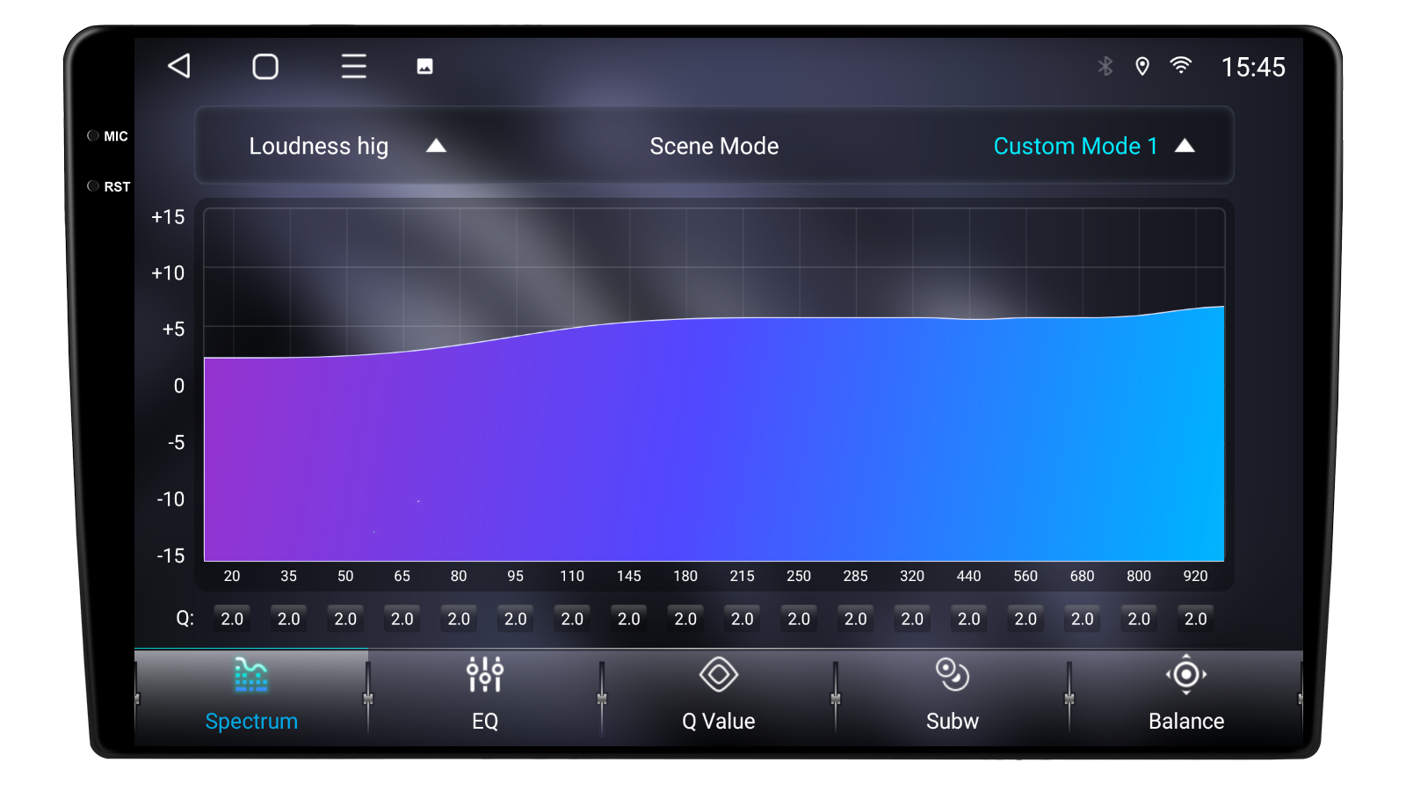Click the Q value under 680 Hz
Viewport: 1406px width, 799px height.
pos(1083,619)
